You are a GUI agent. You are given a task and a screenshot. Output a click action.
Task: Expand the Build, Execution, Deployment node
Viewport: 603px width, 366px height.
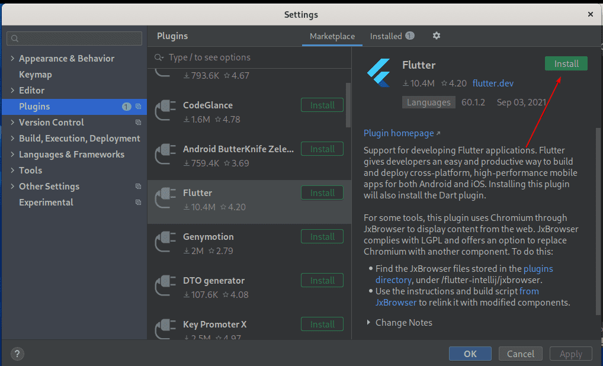[x=12, y=139]
